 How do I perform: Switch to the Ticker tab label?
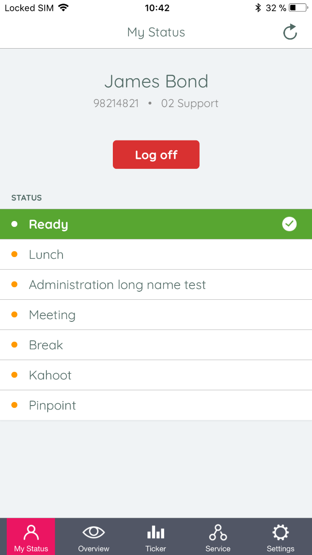(156, 549)
